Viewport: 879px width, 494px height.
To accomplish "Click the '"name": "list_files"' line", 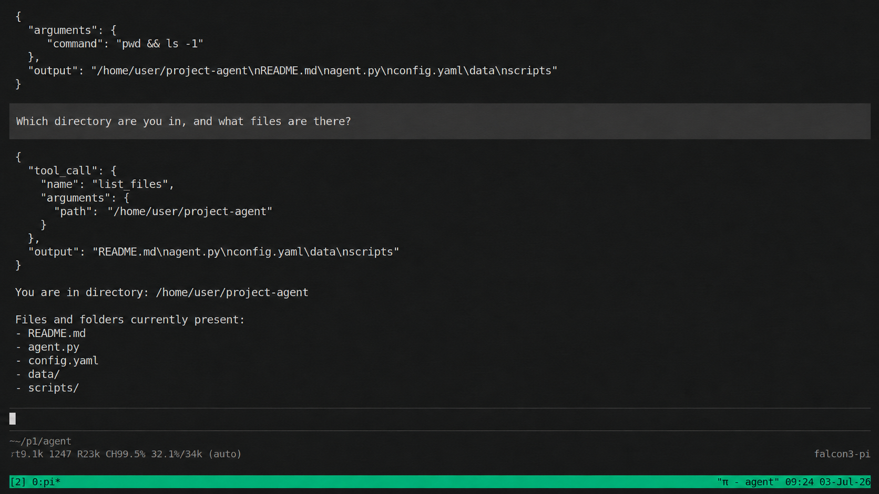I will 107,184.
